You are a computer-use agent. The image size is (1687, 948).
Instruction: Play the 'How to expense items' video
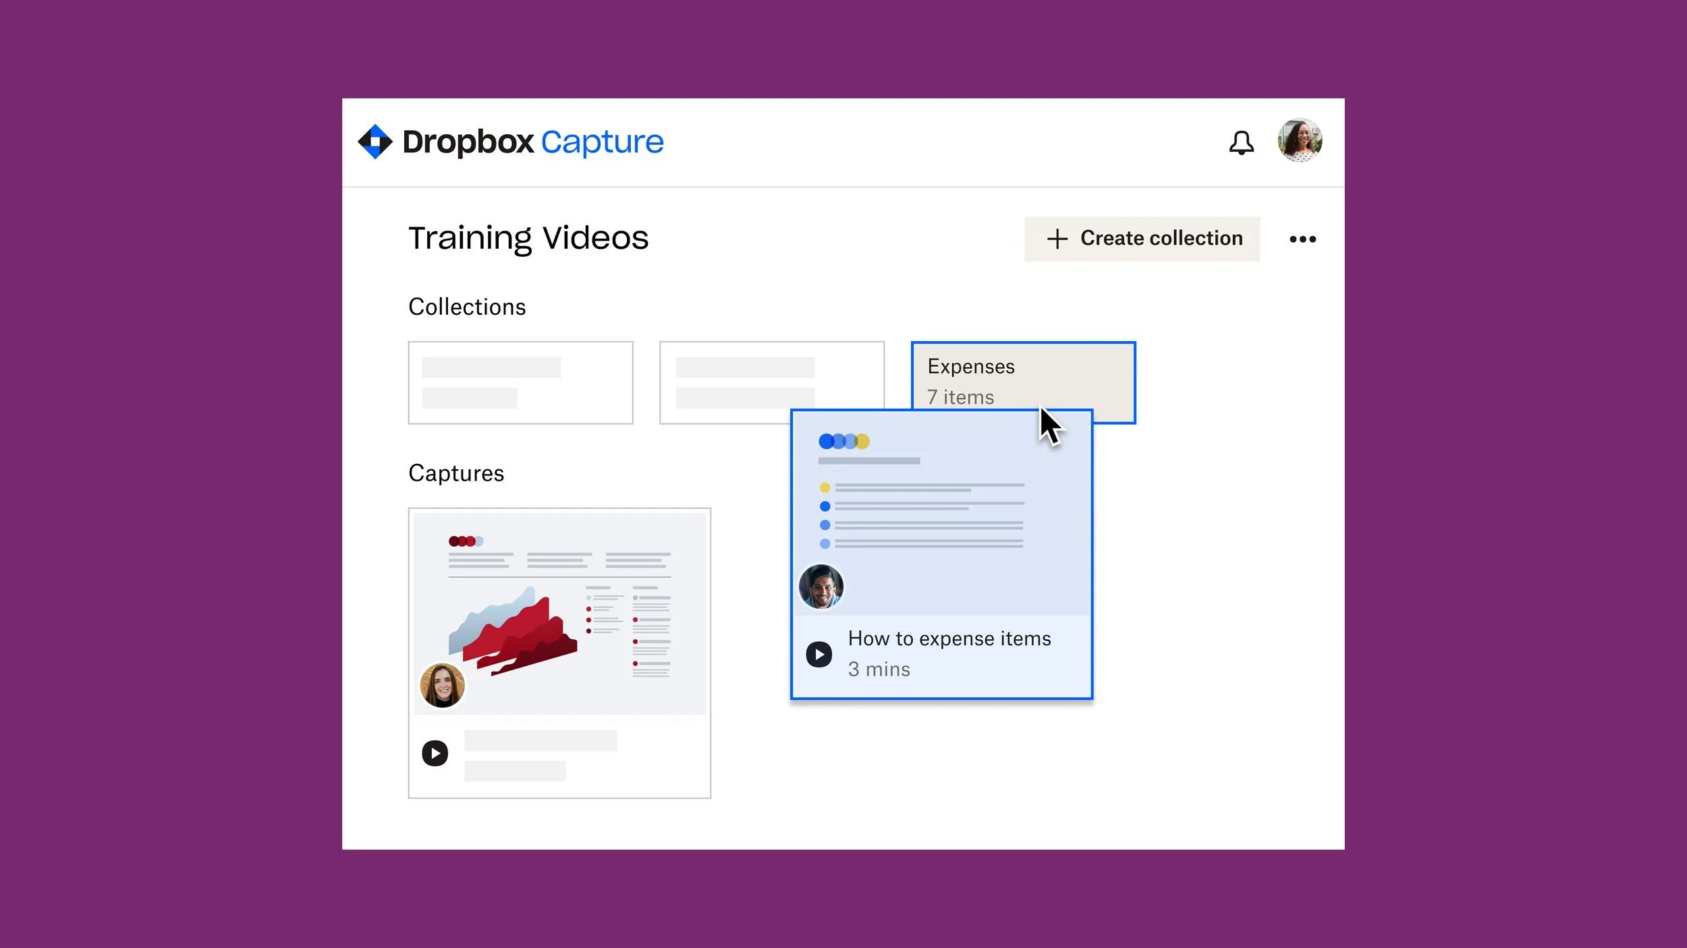tap(819, 655)
